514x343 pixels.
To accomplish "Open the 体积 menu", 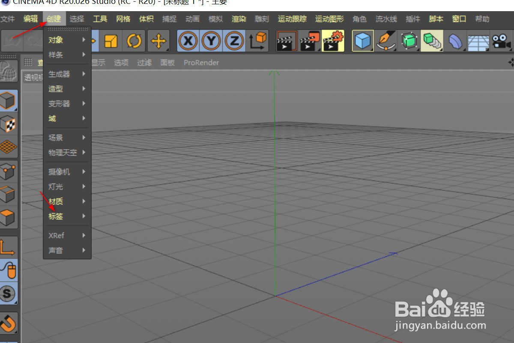I will 146,19.
